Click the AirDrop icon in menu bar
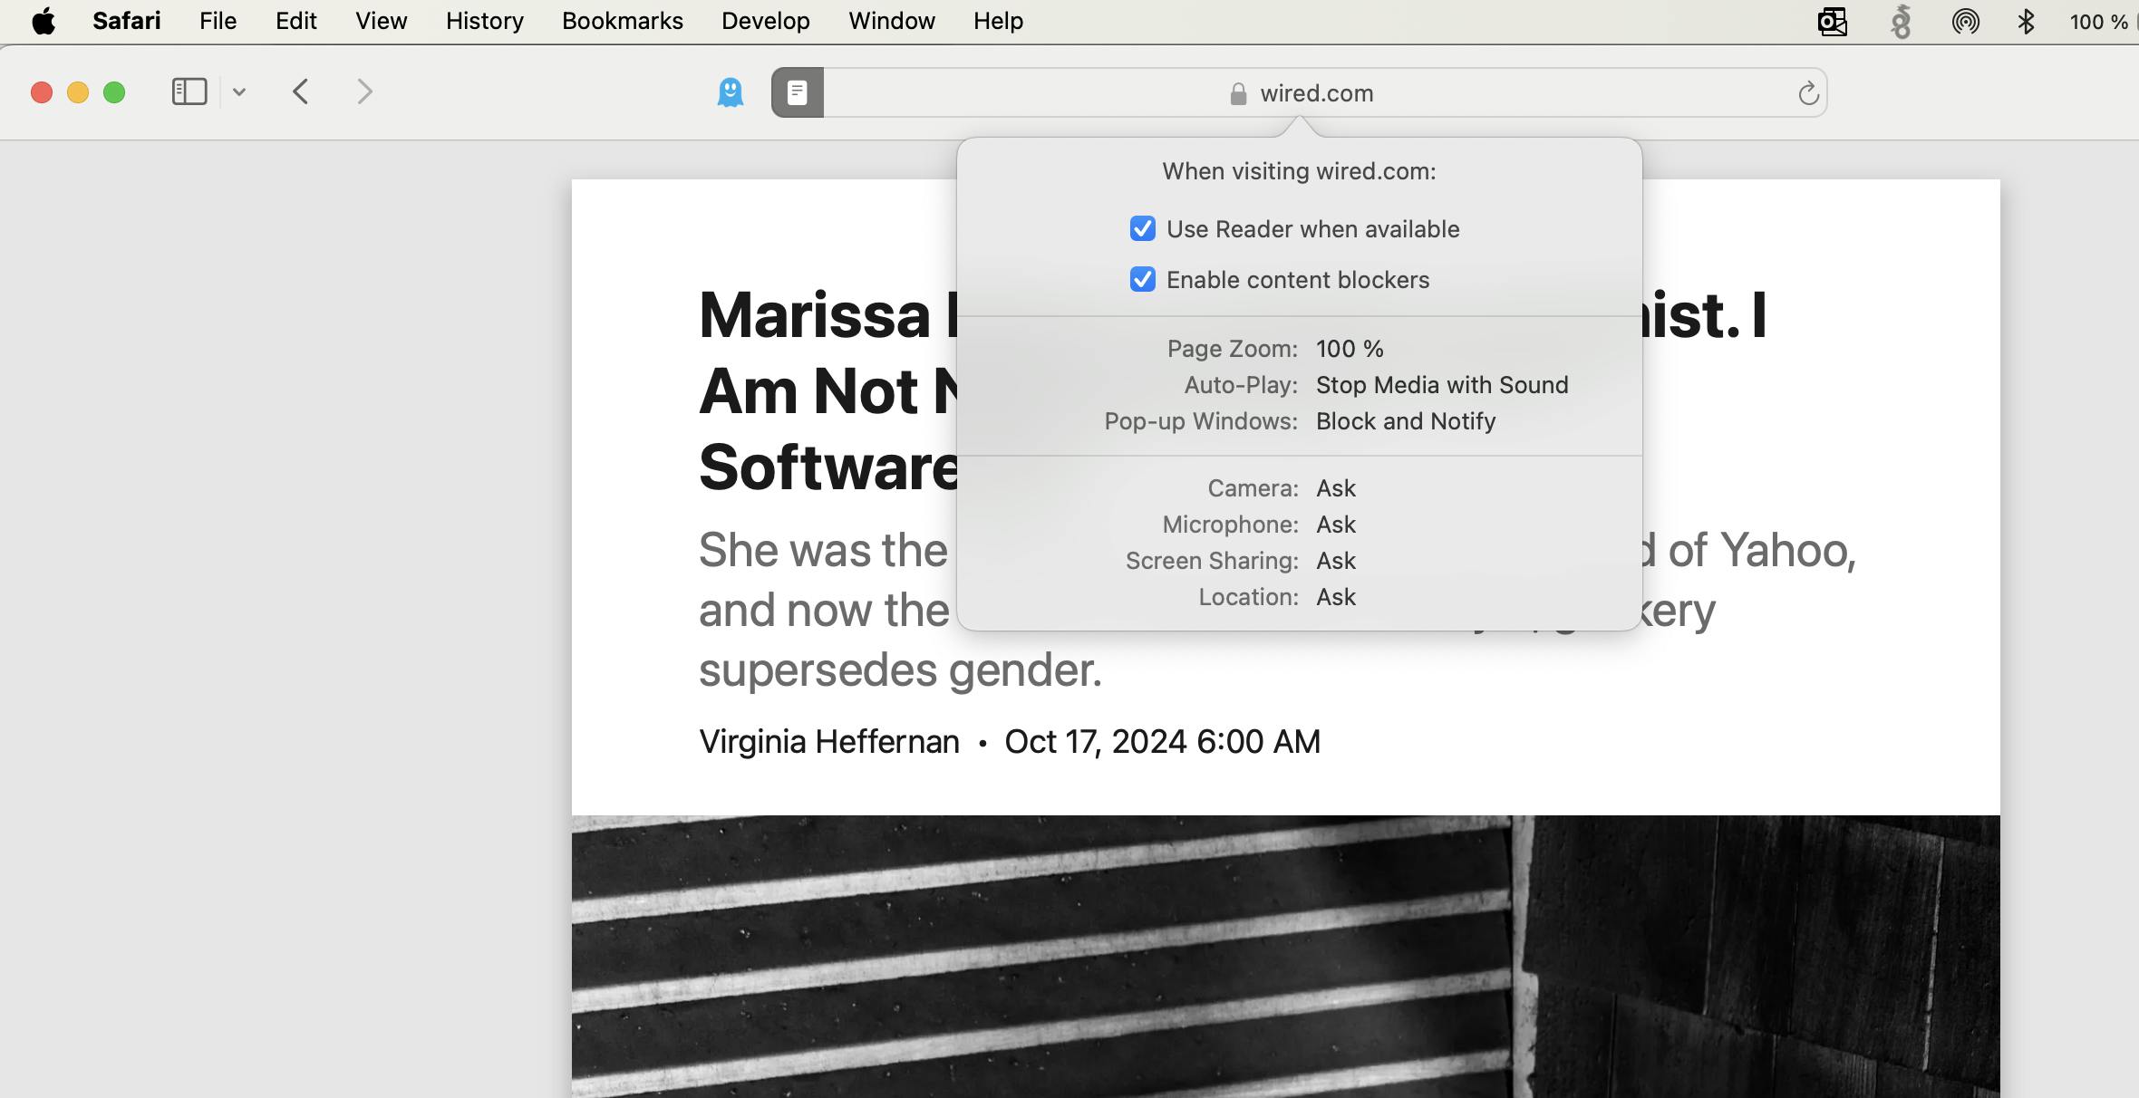This screenshot has height=1098, width=2139. 1961,21
